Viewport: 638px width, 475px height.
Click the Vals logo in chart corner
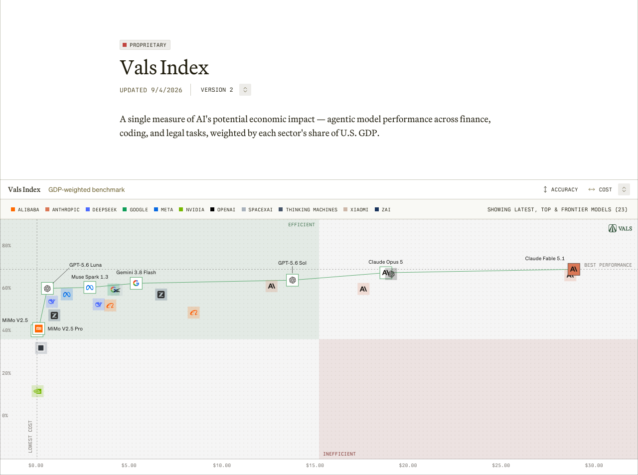pos(620,228)
